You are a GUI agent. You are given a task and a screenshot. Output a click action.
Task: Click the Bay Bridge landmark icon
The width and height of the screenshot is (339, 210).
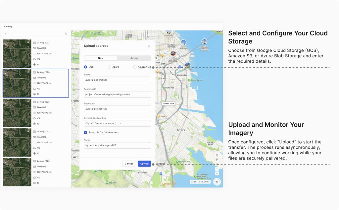204,41
